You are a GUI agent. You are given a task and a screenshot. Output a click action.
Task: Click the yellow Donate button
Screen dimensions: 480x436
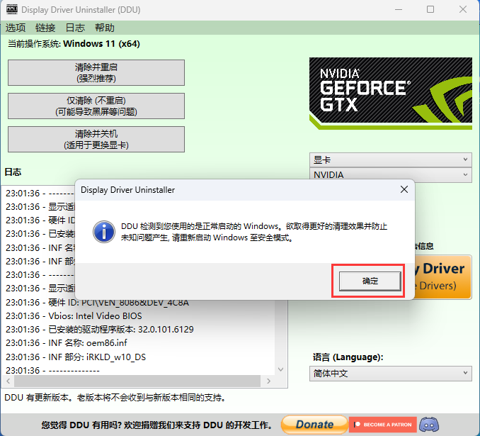(314, 424)
